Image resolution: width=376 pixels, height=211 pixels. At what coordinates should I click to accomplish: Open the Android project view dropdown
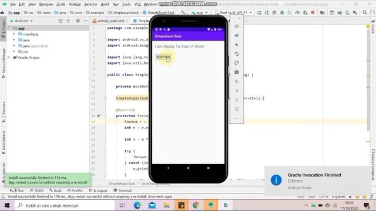click(x=21, y=21)
